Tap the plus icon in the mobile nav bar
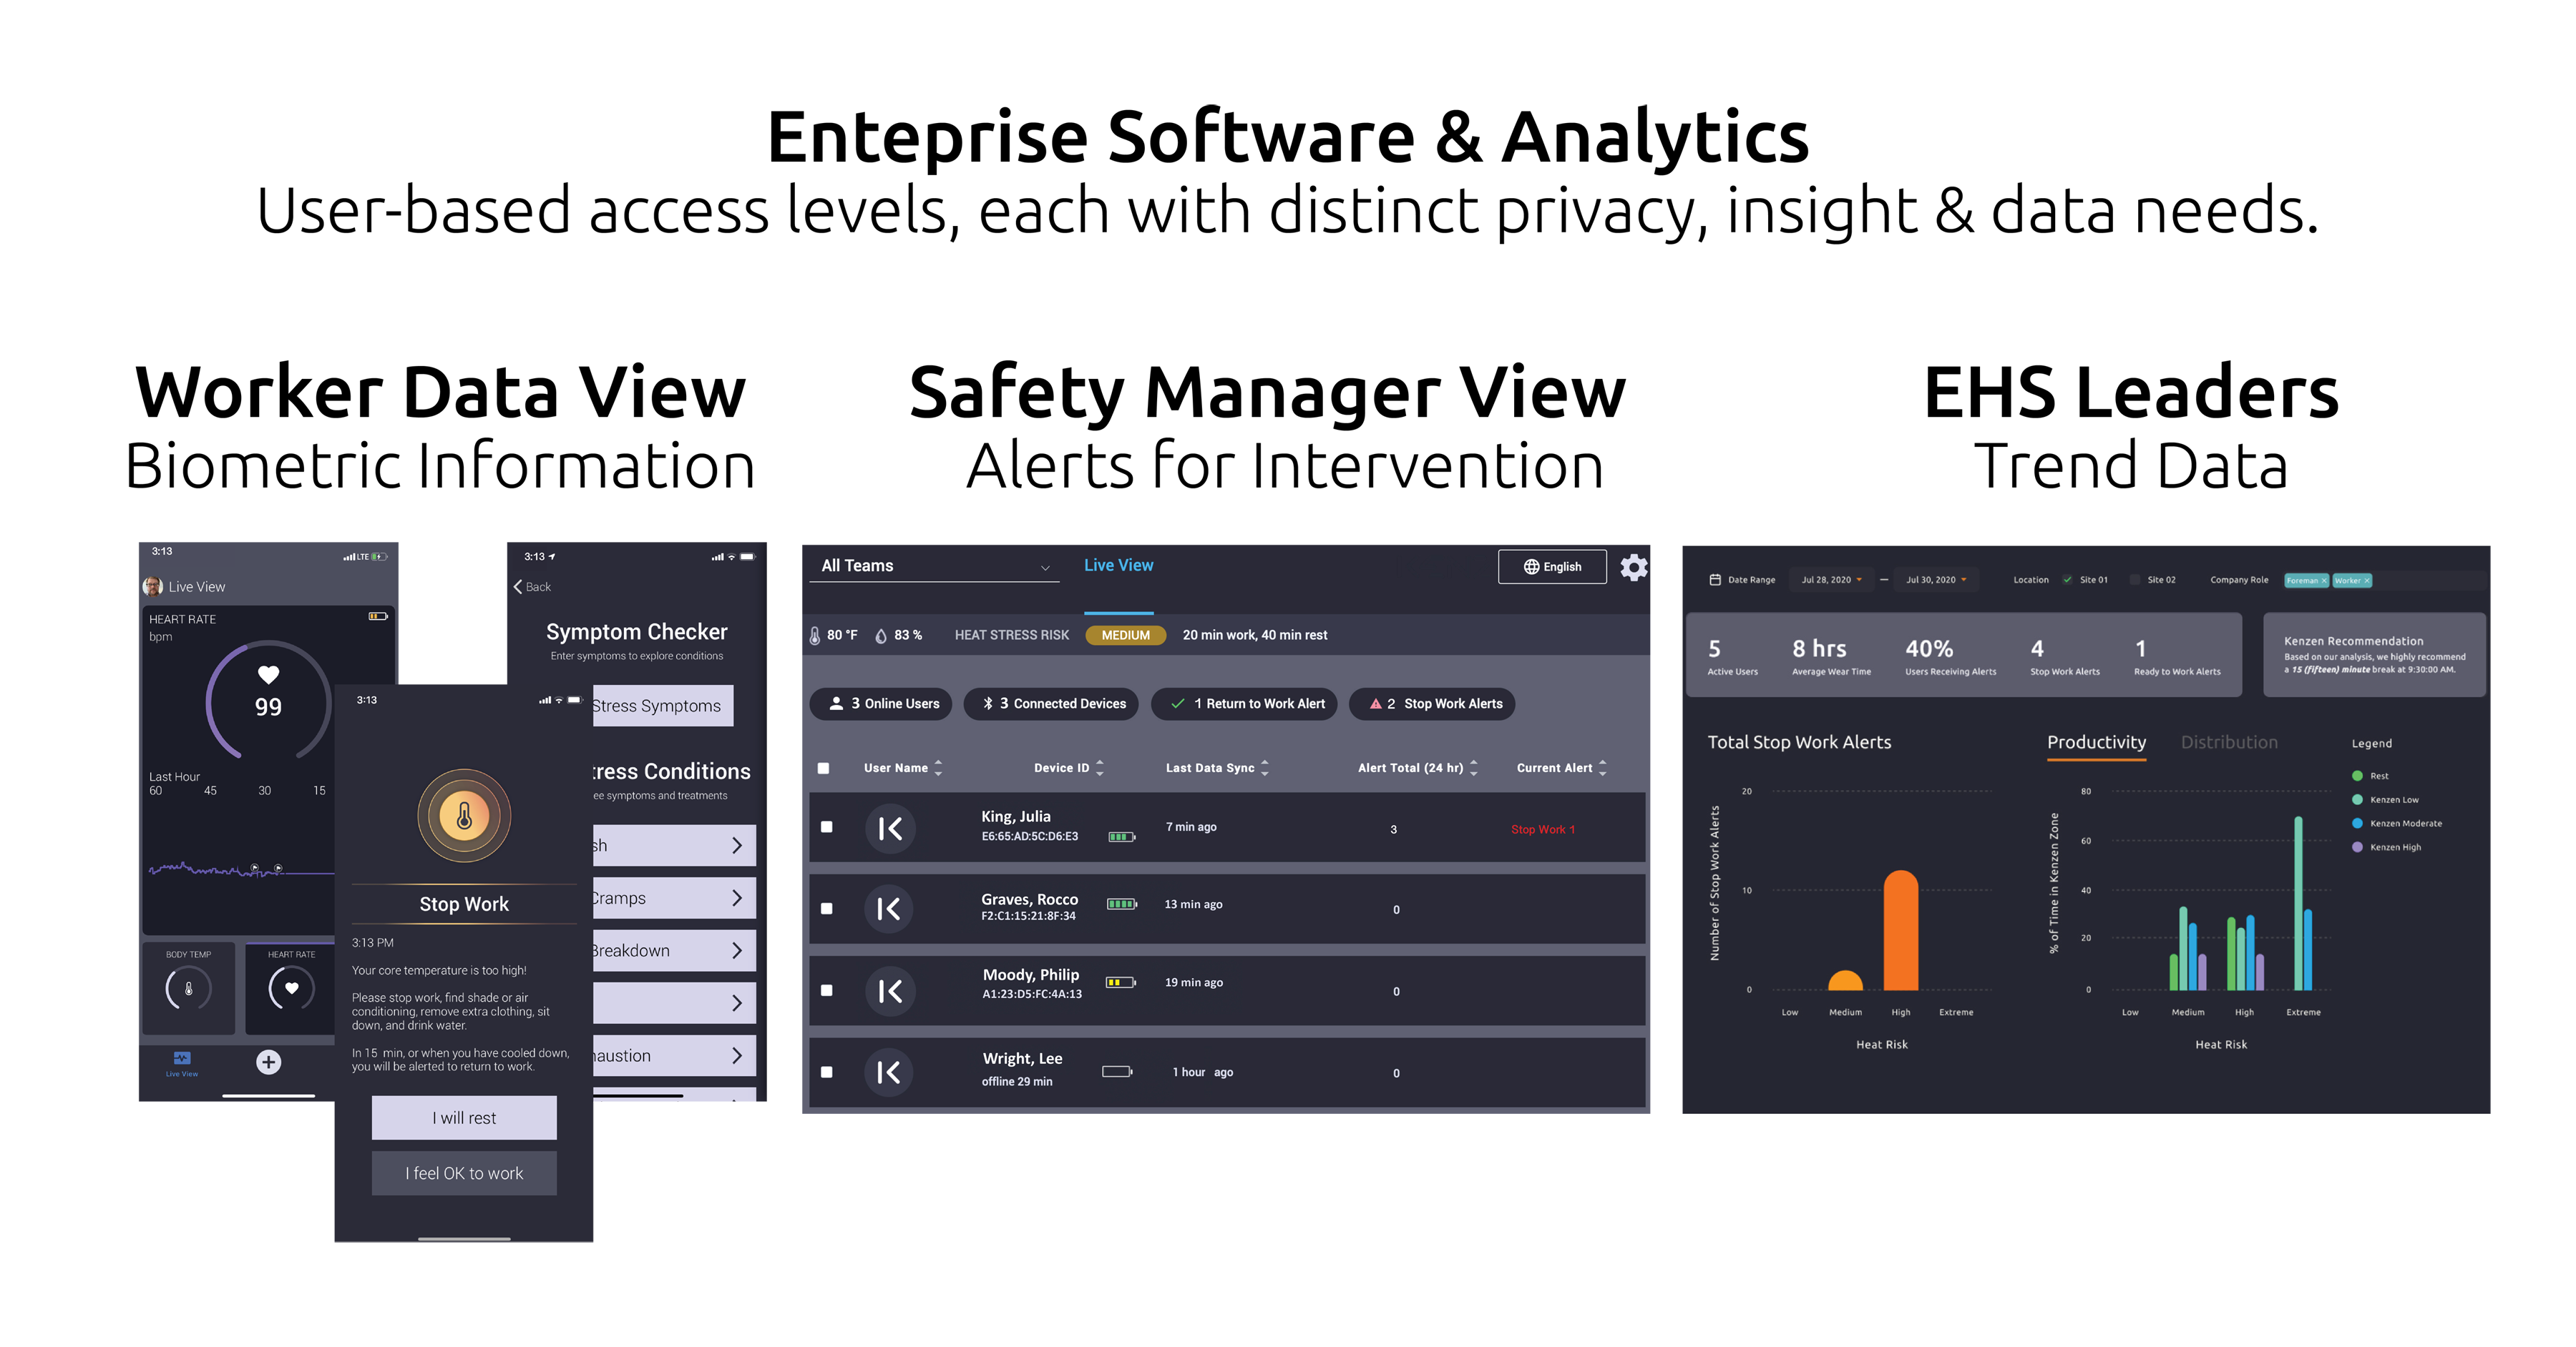The image size is (2576, 1347). pyautogui.click(x=268, y=1062)
